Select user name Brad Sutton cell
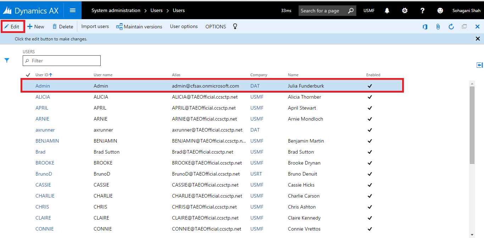 pyautogui.click(x=106, y=152)
